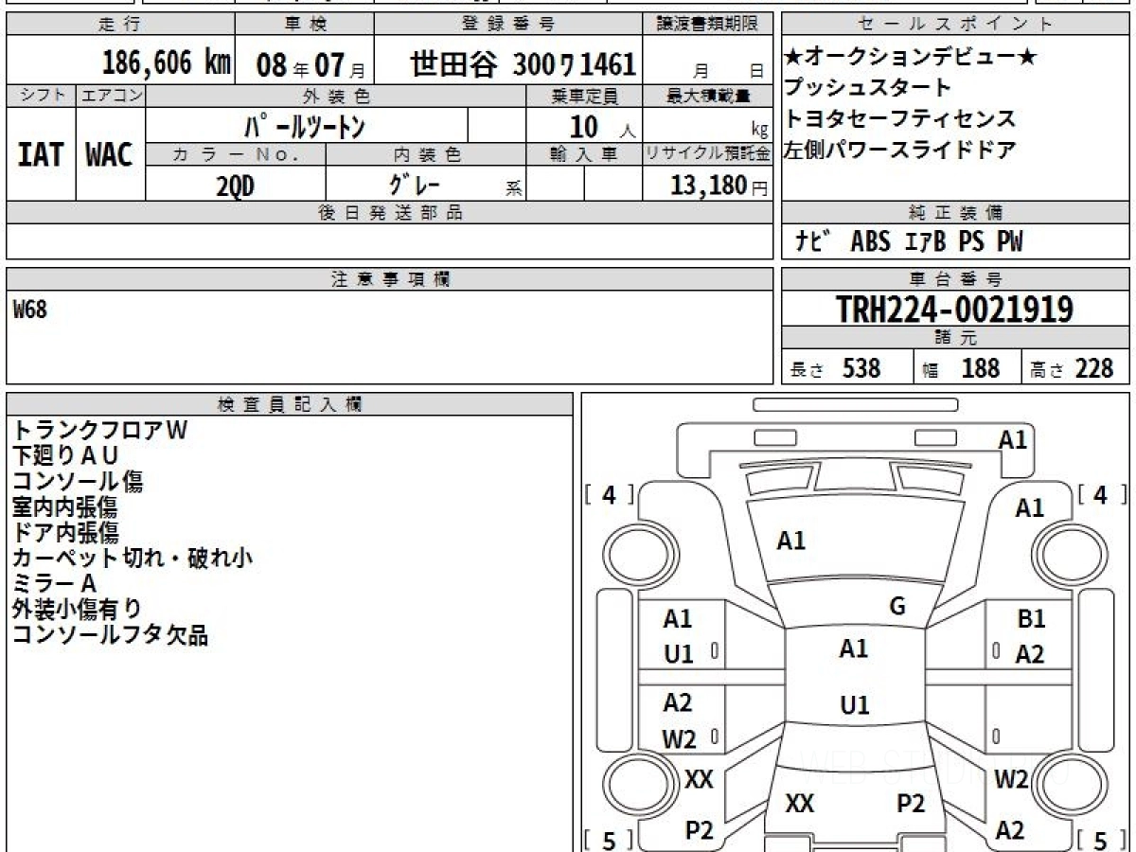
Task: Click chassis number TRH224-0021919
Action: 955,309
